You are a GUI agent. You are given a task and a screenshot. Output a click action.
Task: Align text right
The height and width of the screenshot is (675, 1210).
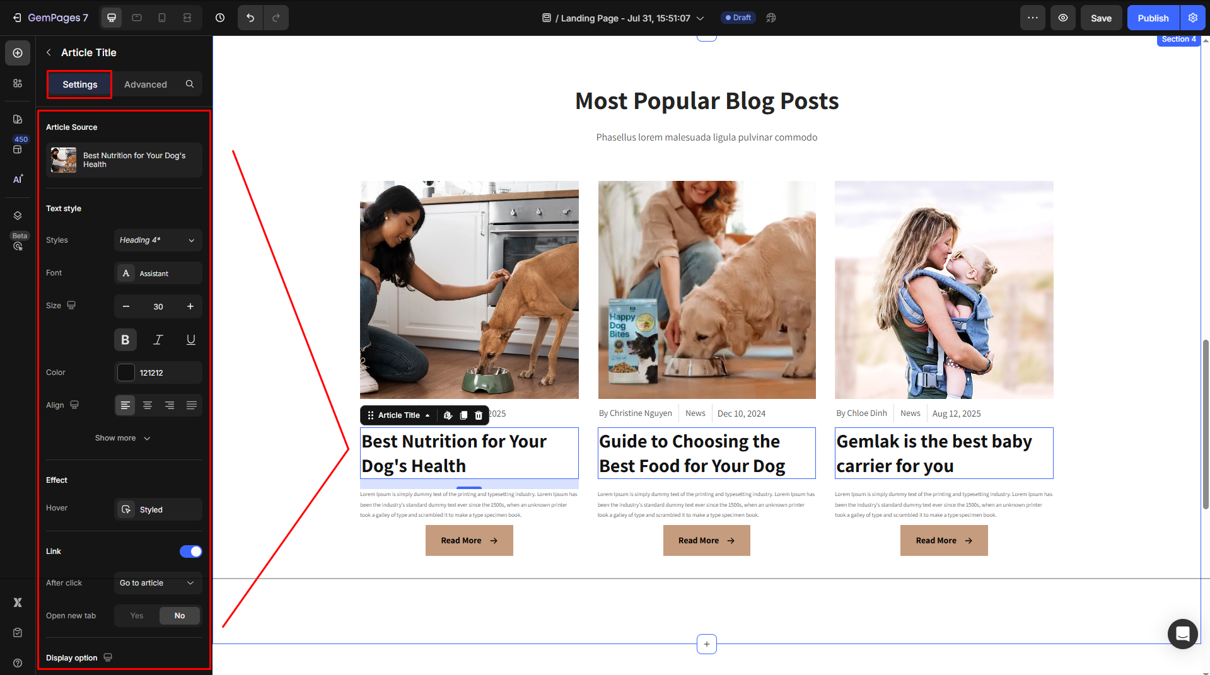pos(170,405)
